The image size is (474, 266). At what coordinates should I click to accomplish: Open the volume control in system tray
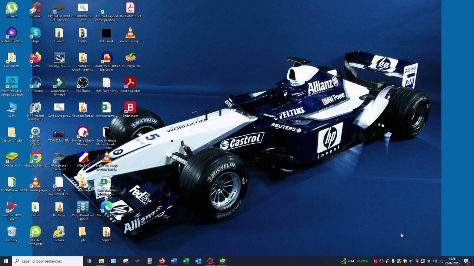click(x=435, y=261)
